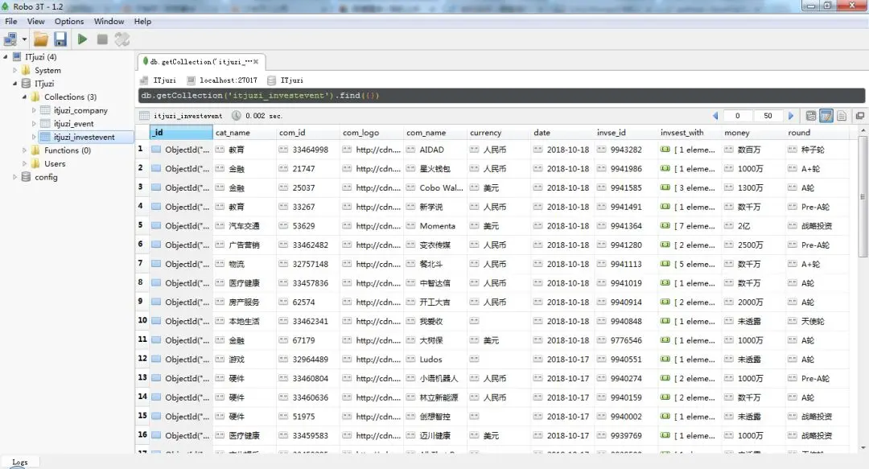The width and height of the screenshot is (869, 469).
Task: Click the localhost:27017 server label
Action: point(229,80)
